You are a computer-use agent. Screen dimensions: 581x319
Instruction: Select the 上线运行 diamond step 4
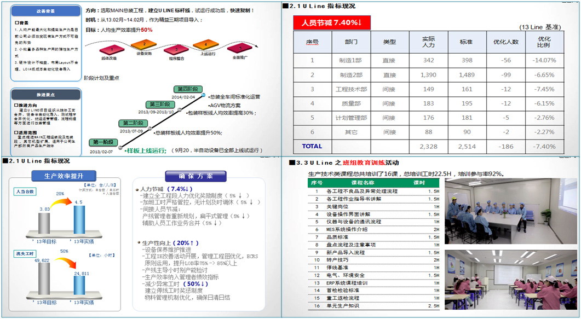(206, 45)
